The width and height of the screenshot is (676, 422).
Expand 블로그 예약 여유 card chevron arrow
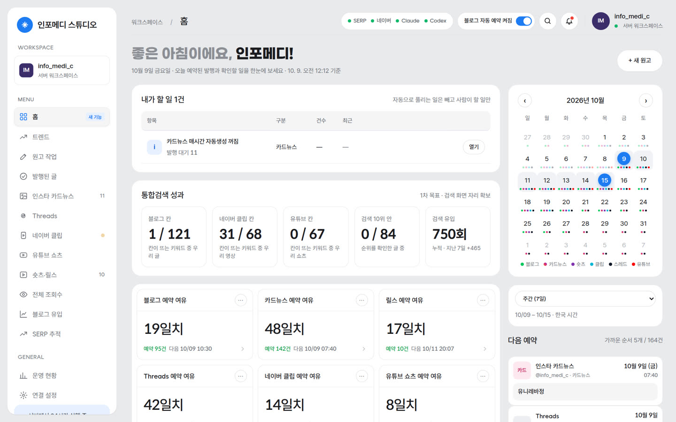click(243, 349)
